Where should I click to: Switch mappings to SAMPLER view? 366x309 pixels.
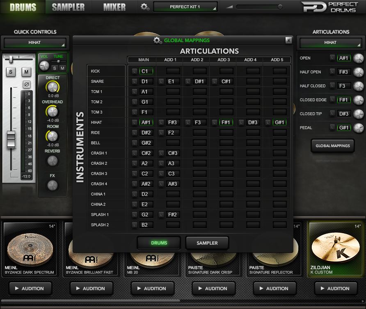click(207, 243)
